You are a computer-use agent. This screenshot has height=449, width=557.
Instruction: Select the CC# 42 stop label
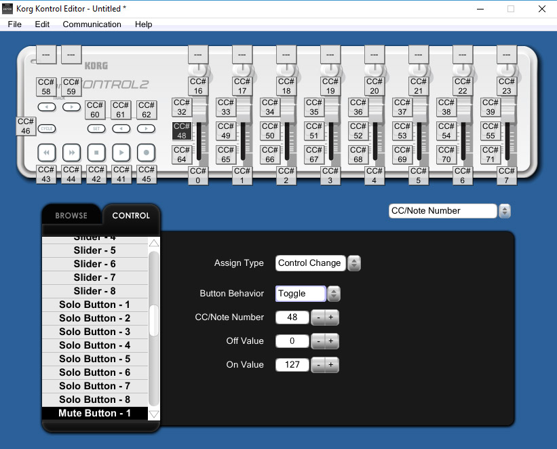(x=96, y=174)
